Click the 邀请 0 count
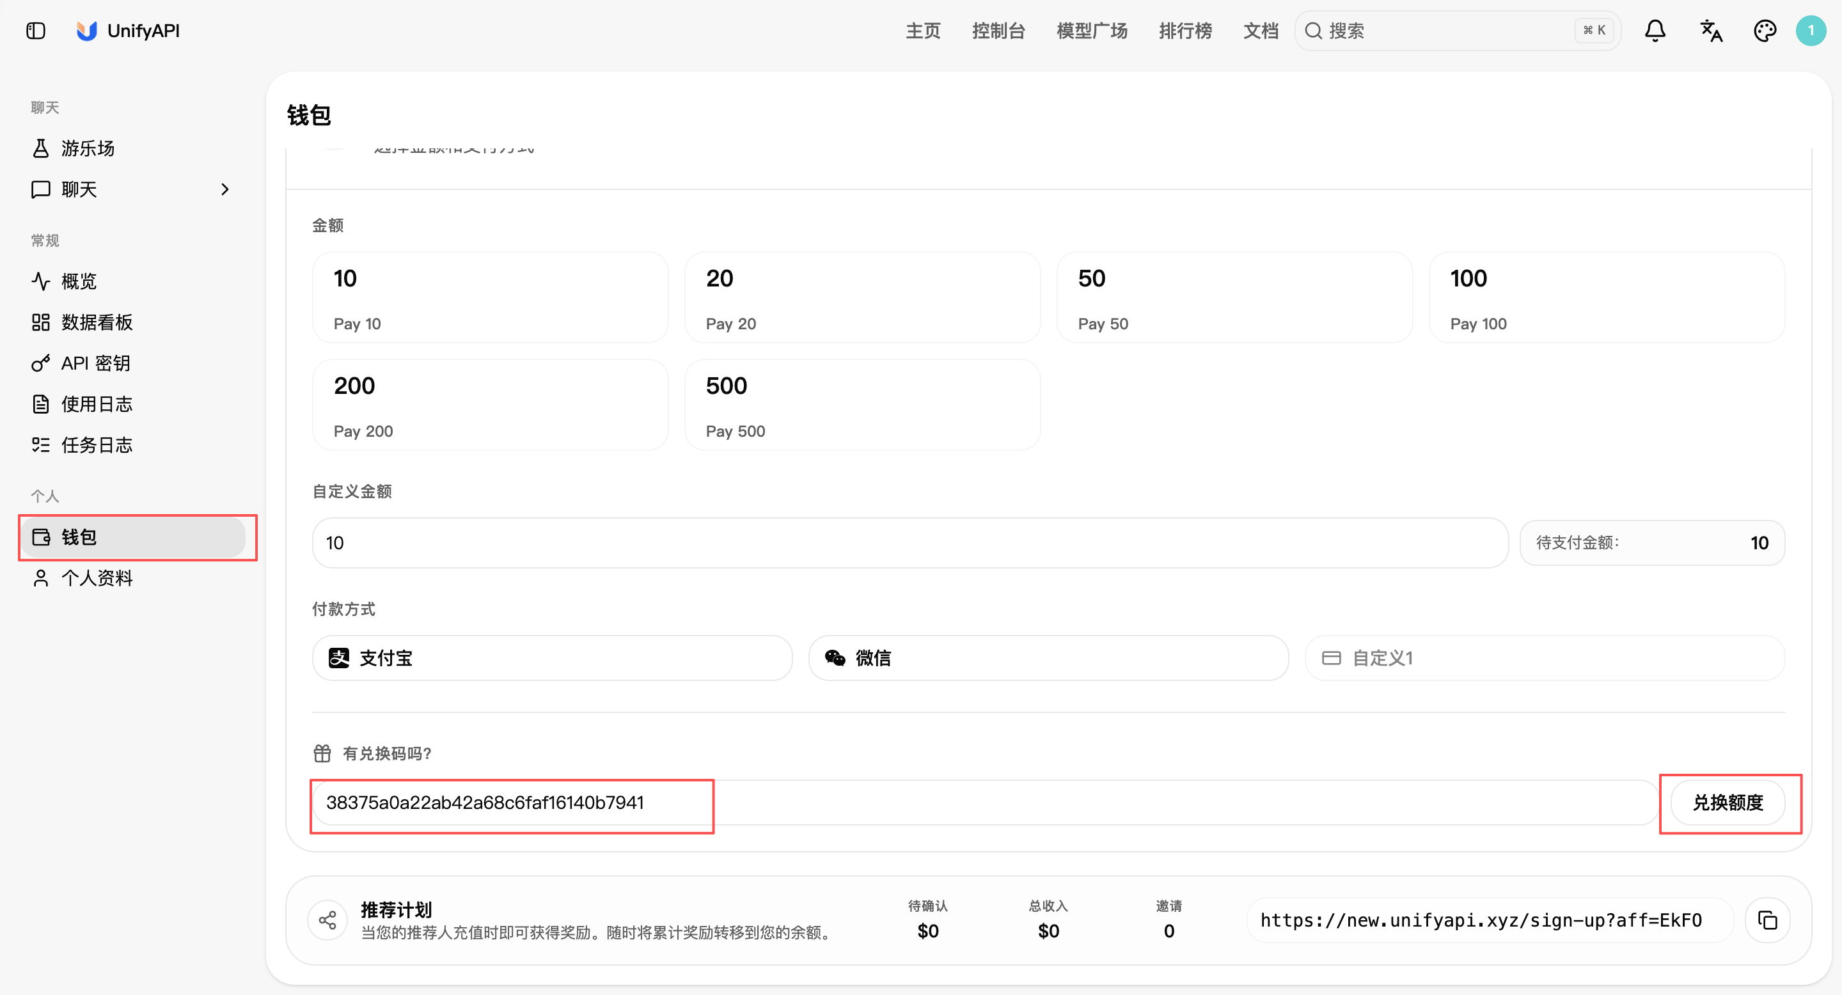1842x995 pixels. pyautogui.click(x=1169, y=930)
